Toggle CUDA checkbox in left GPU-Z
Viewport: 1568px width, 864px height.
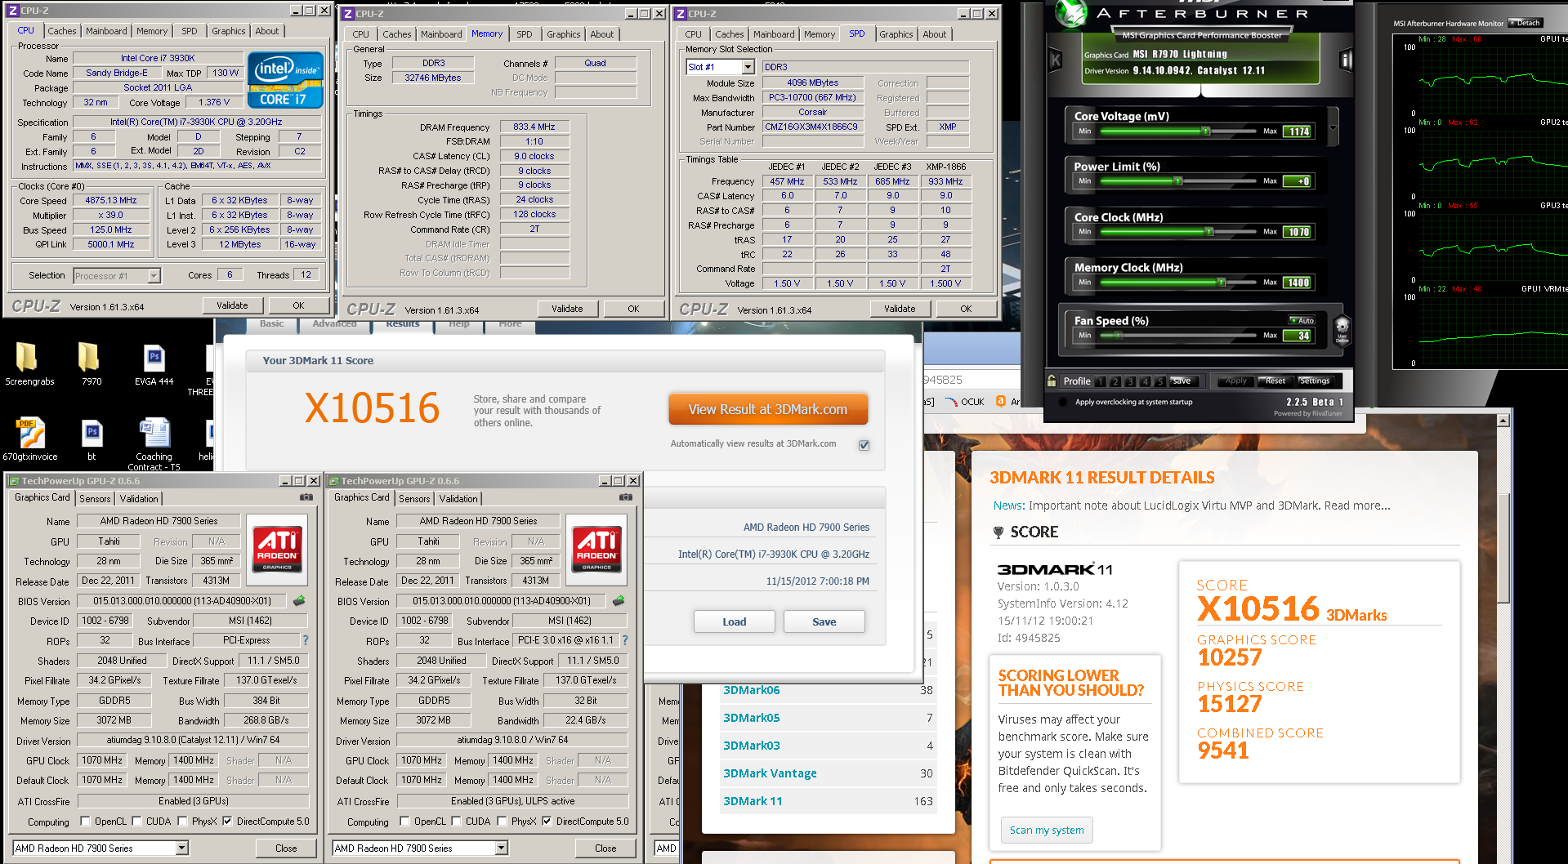pos(136,821)
